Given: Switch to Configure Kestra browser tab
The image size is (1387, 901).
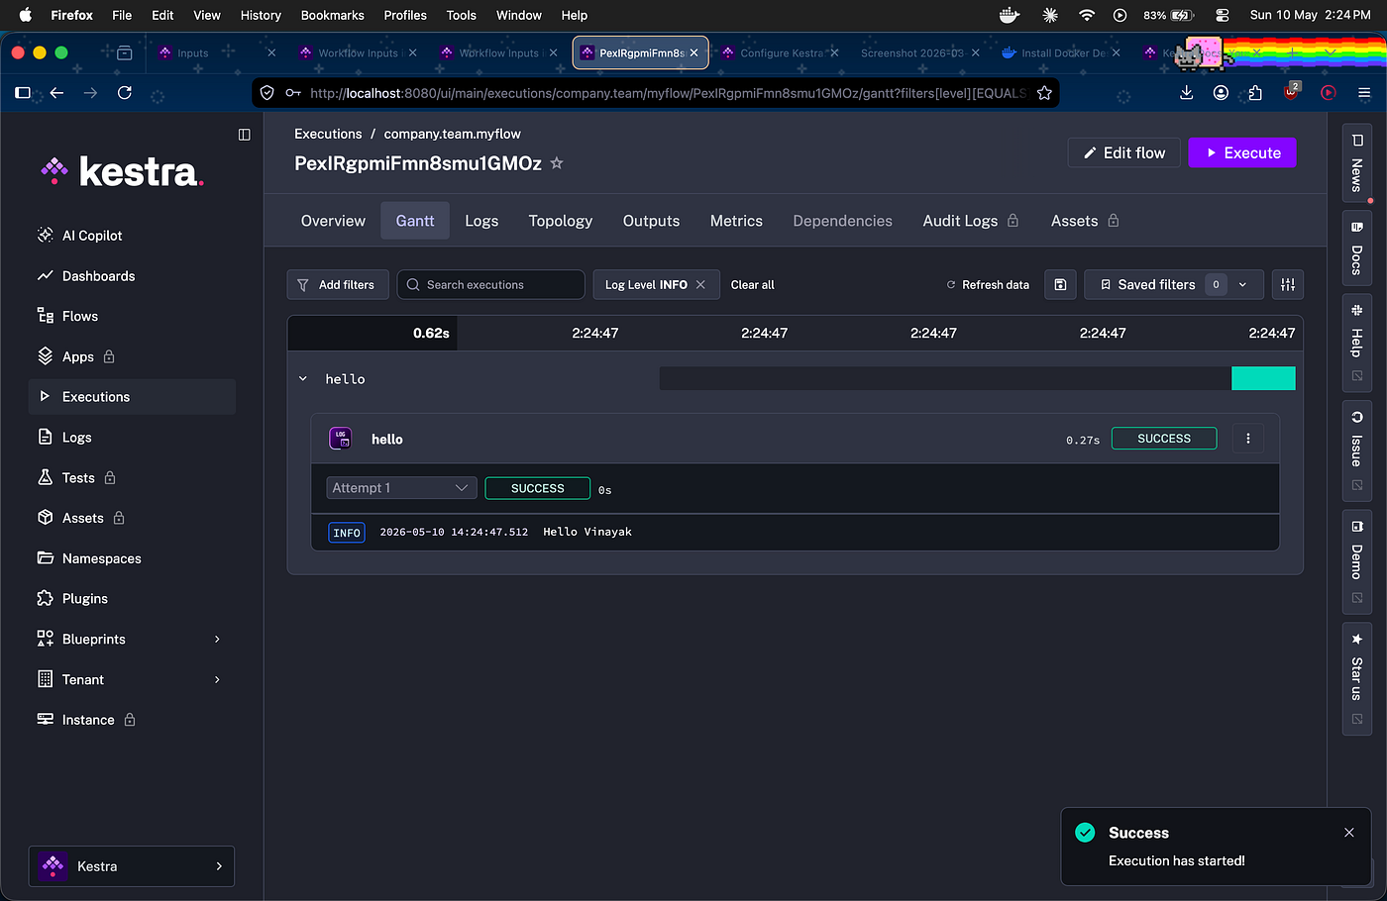Looking at the screenshot, I should [782, 52].
